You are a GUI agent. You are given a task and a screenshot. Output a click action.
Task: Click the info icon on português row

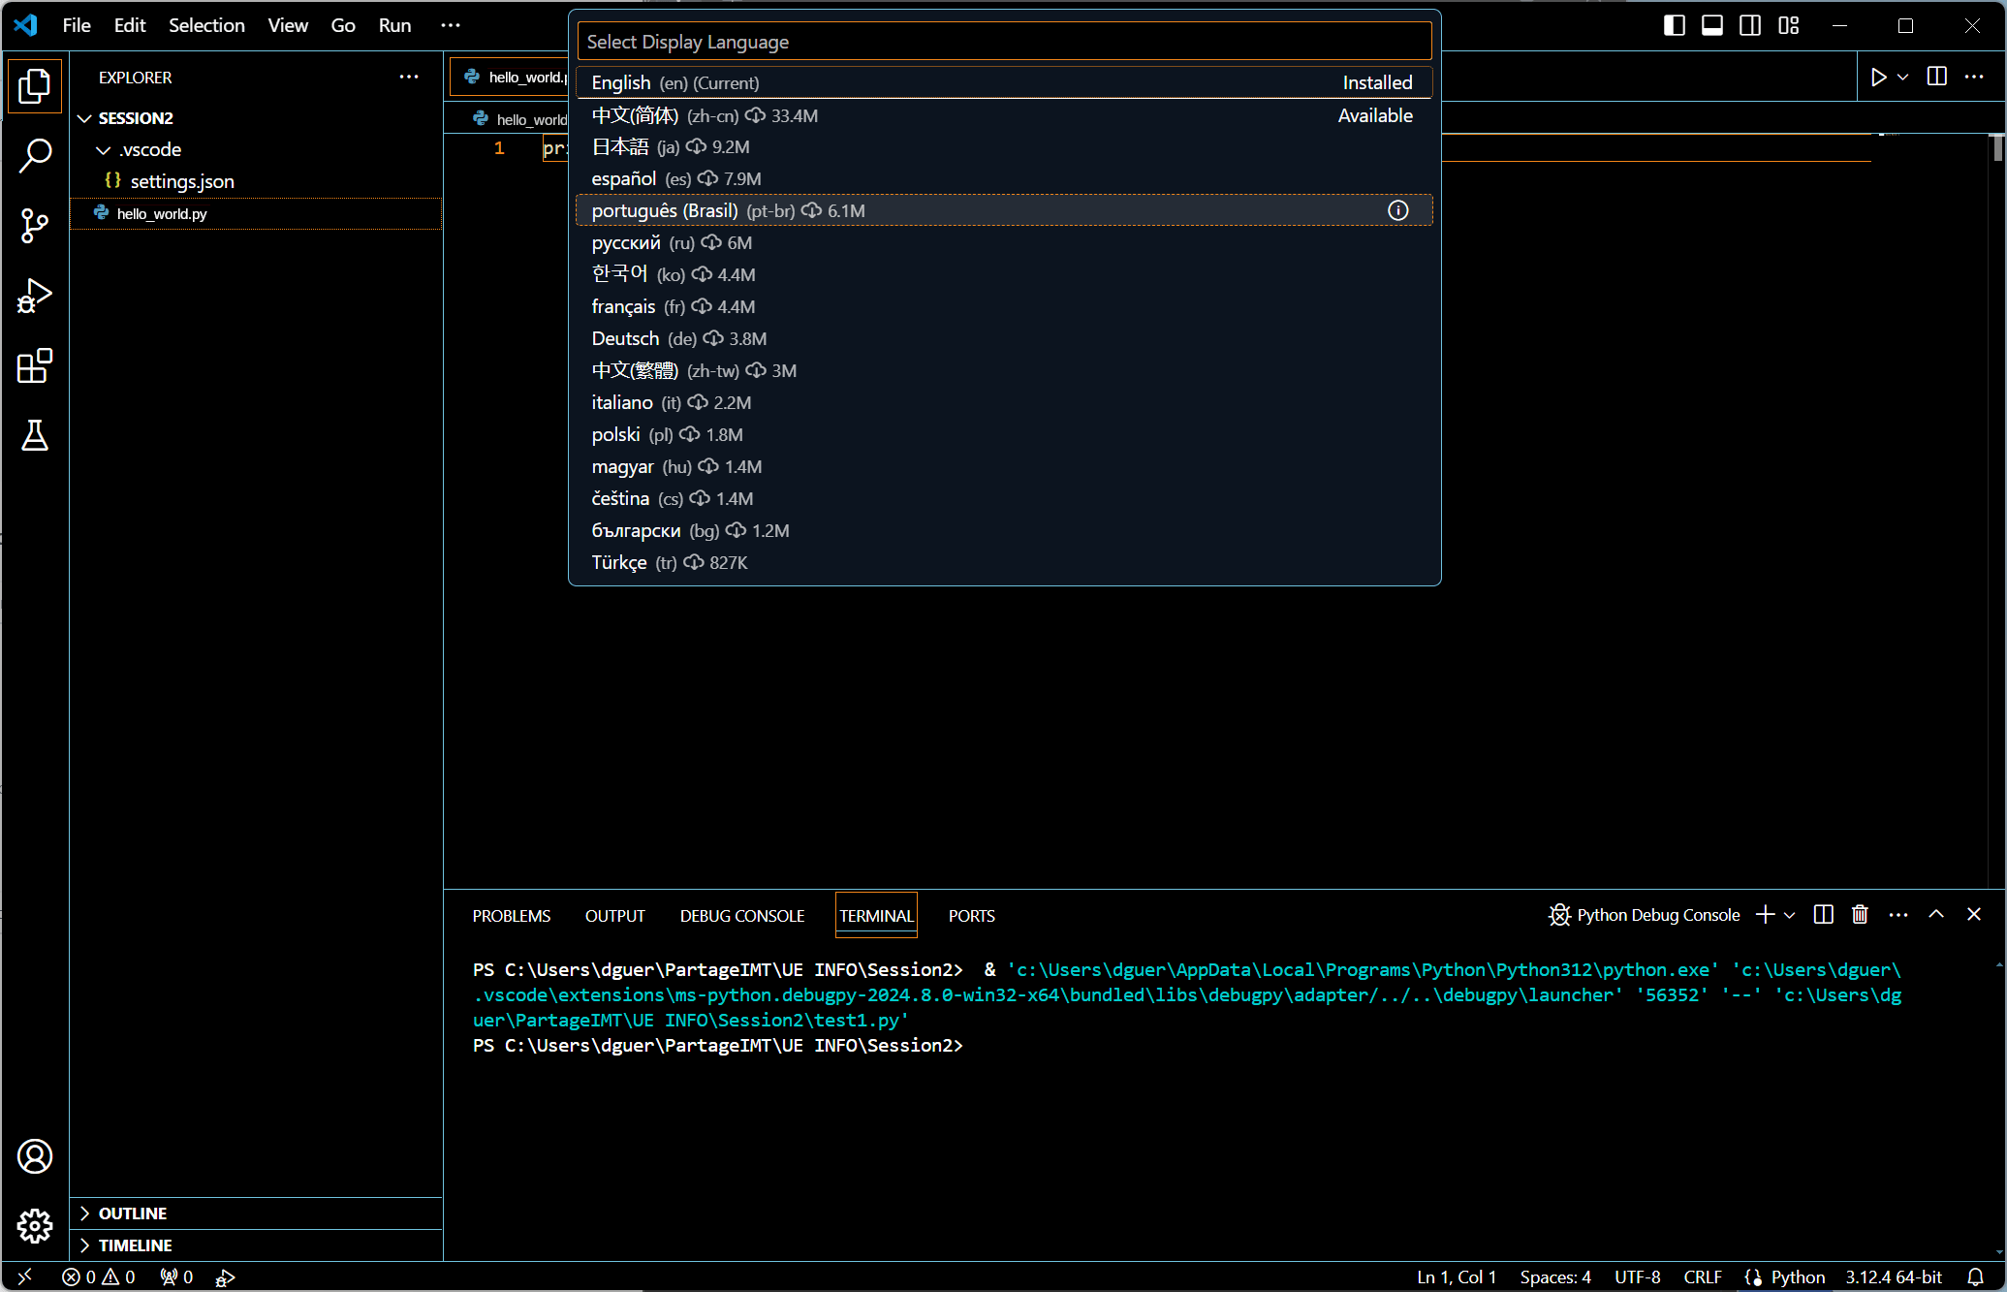[1397, 210]
